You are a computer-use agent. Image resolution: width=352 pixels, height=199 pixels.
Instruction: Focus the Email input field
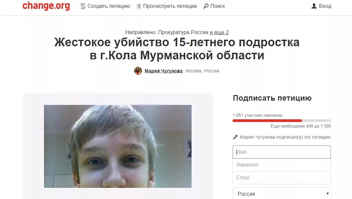click(282, 178)
